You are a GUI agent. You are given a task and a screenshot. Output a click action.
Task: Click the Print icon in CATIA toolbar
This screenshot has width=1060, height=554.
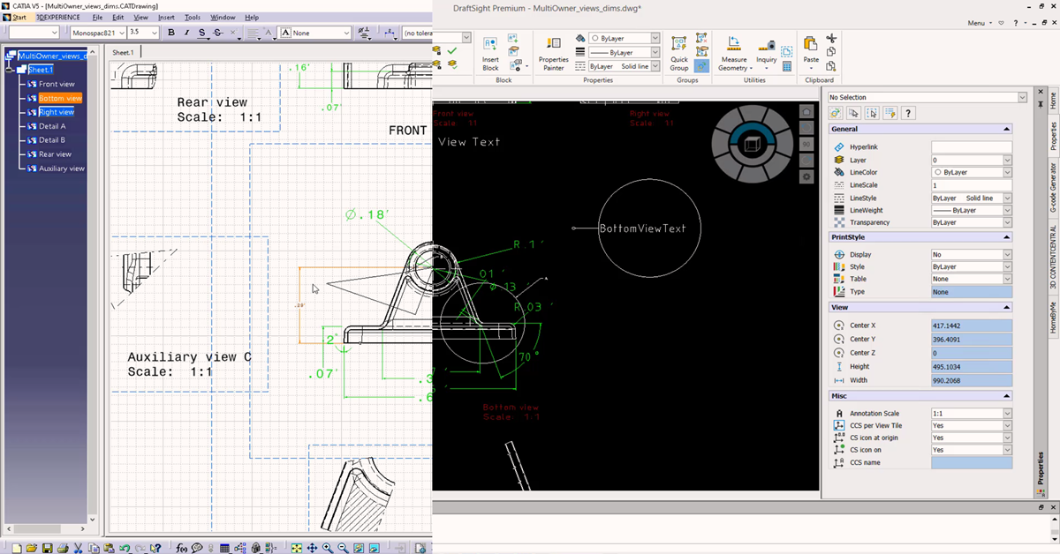tap(63, 548)
